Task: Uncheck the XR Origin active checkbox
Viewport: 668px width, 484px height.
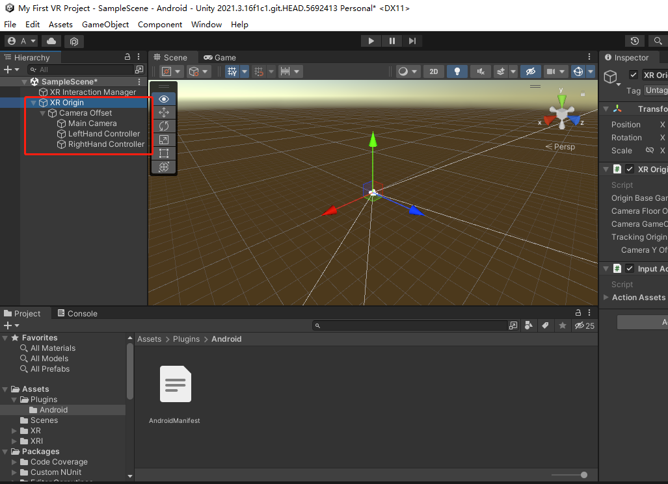Action: tap(634, 75)
